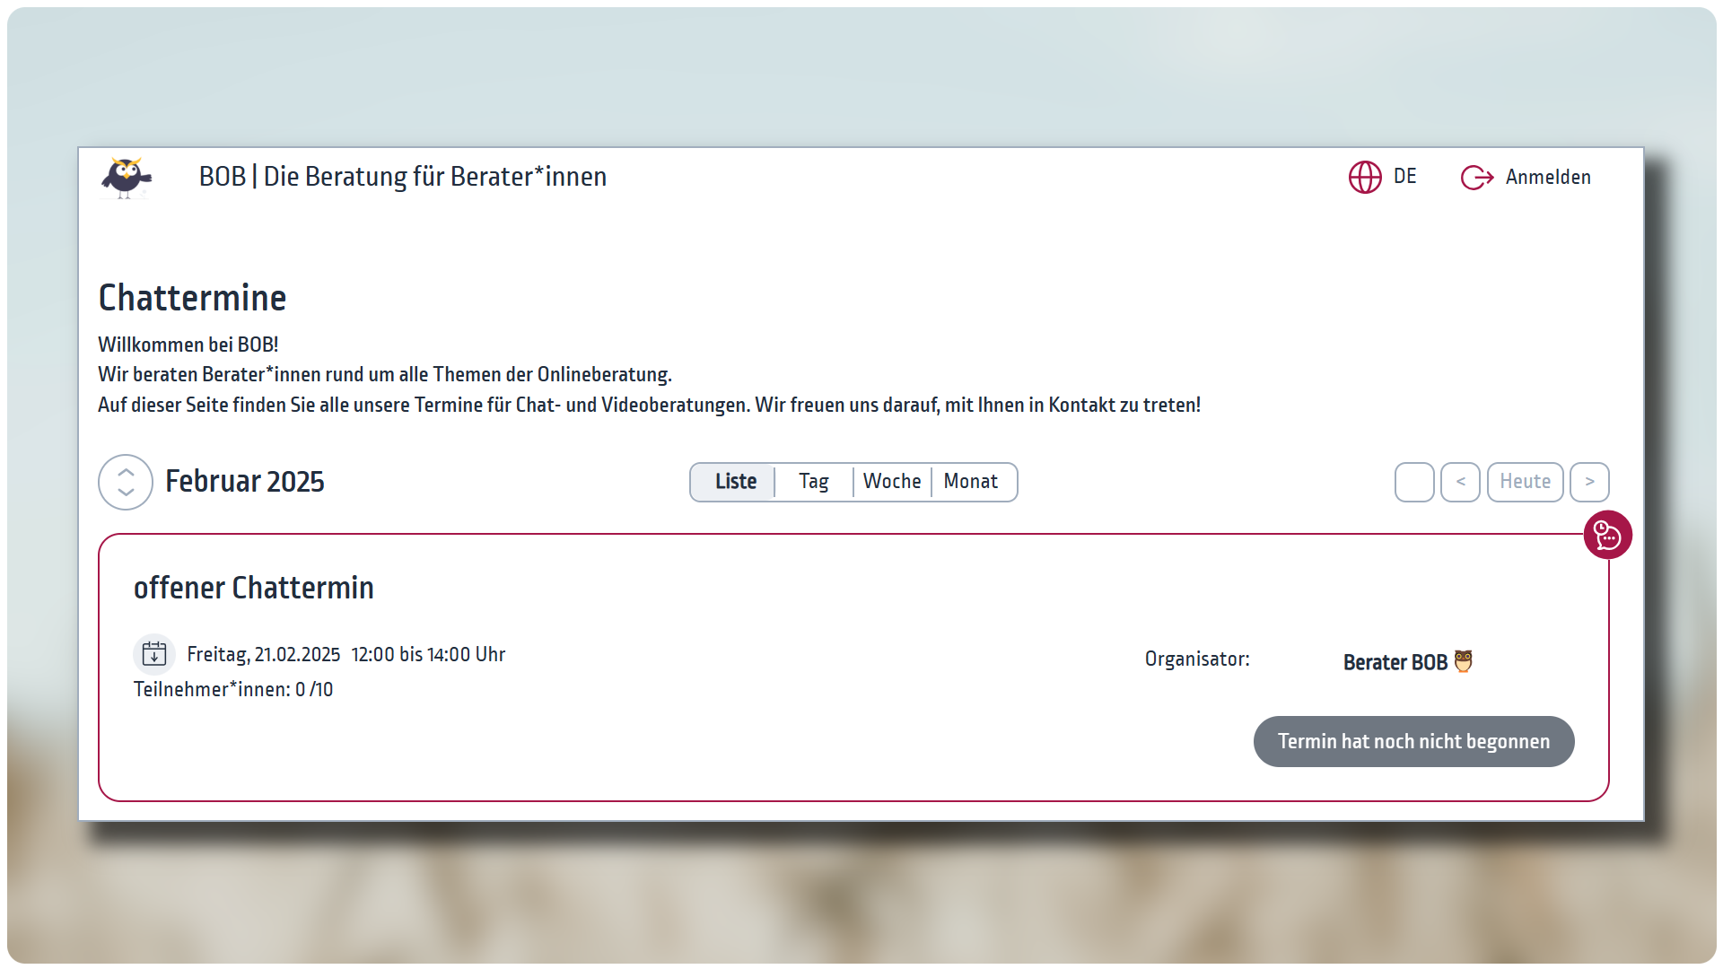Screen dimensions: 1723x969
Task: Click the Heute button
Action: tap(1525, 482)
